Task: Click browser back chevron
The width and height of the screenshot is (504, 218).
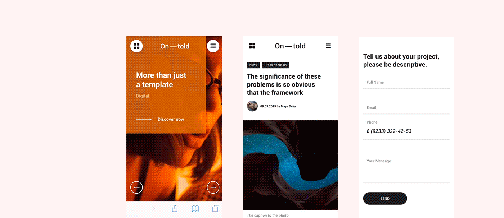Action: point(132,209)
